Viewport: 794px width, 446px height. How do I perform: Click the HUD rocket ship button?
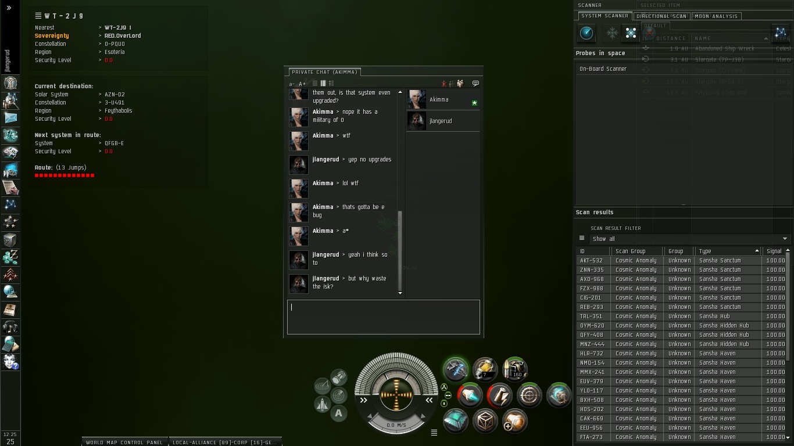323,404
